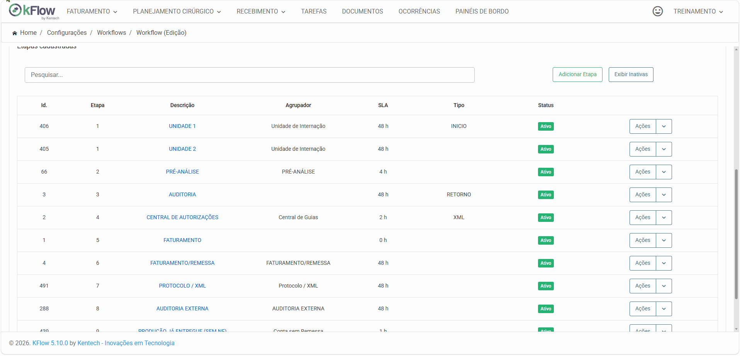Expand Ações dropdown arrow for PRÉ-ANÁLISE
This screenshot has height=356, width=740.
tap(664, 172)
